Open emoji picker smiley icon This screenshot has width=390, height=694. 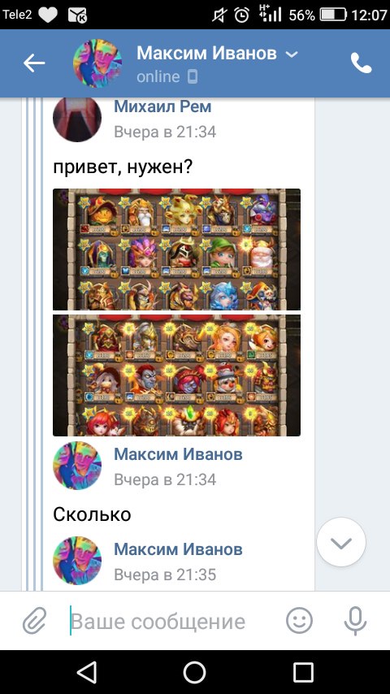(299, 620)
